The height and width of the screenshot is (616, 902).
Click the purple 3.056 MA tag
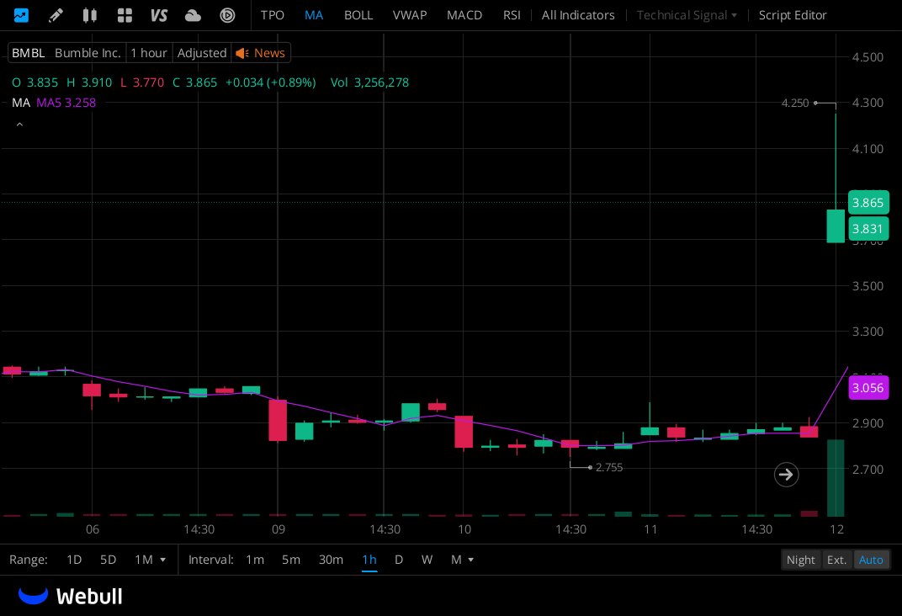pos(868,388)
